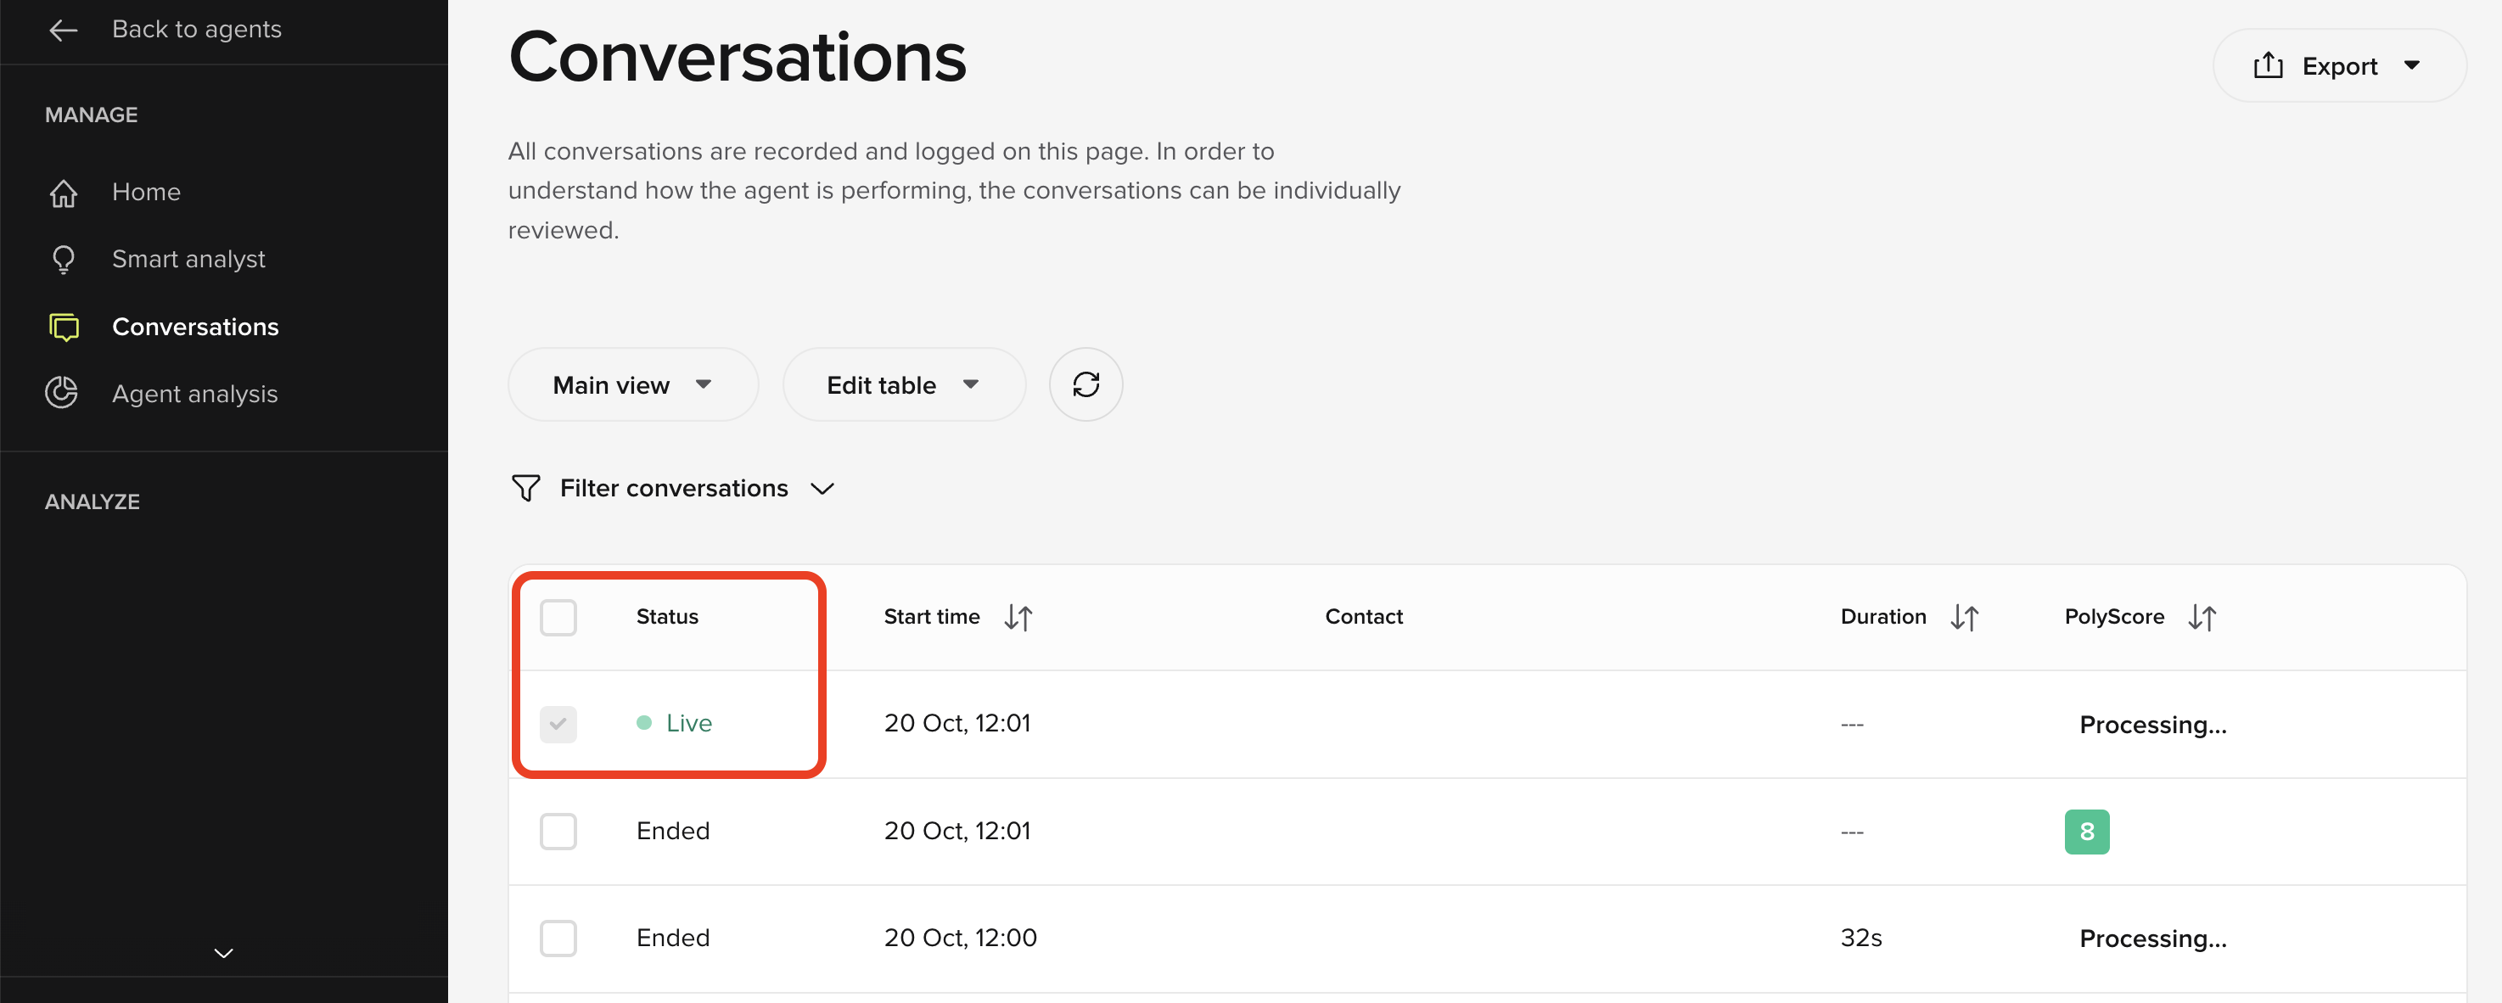Check the 12:00 Ended conversation checkbox
The image size is (2502, 1003).
point(558,939)
